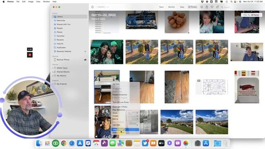Select the potatoes in bowl photo thumbnail

[x=177, y=22]
